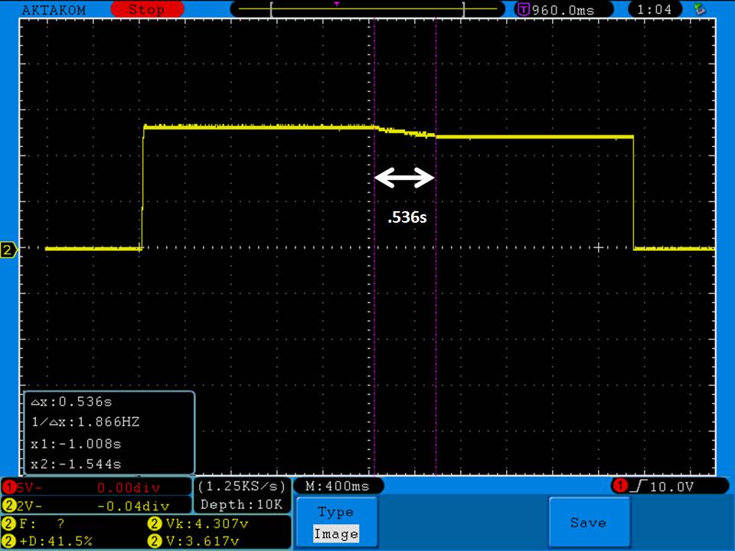The width and height of the screenshot is (735, 551).
Task: Click the memory overview waveform bar
Action: [351, 10]
